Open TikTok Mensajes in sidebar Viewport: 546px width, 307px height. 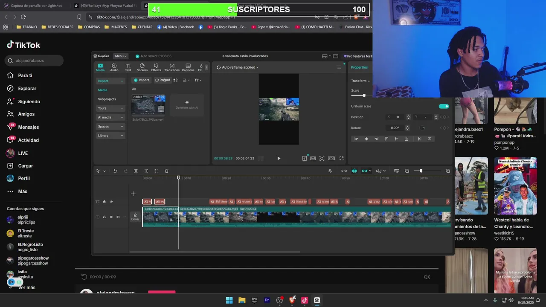point(28,127)
